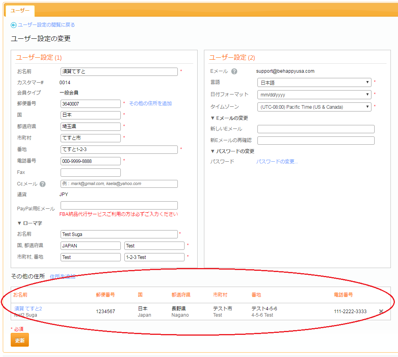Viewport: 398px width, 357px height.
Task: Click the 郵便番号 input field
Action: click(90, 104)
